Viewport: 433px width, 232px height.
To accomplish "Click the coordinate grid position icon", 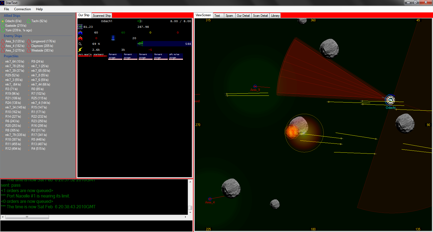I will [x=80, y=26].
